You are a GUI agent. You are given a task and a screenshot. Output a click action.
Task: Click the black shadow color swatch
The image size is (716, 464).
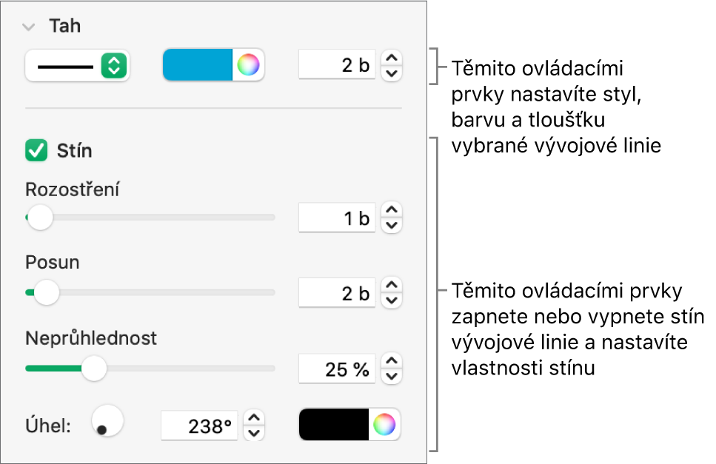(x=334, y=425)
